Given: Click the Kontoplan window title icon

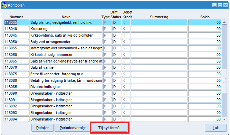Looking at the screenshot, I should click(x=4, y=5).
